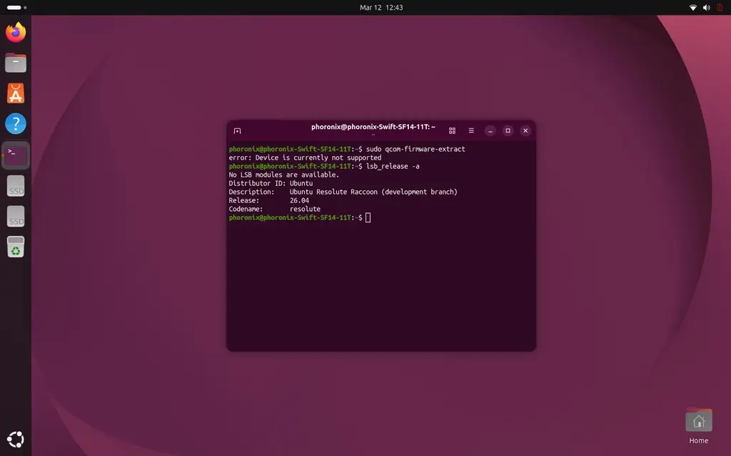Open the battery status indicator
Viewport: 731px width, 456px height.
point(720,7)
